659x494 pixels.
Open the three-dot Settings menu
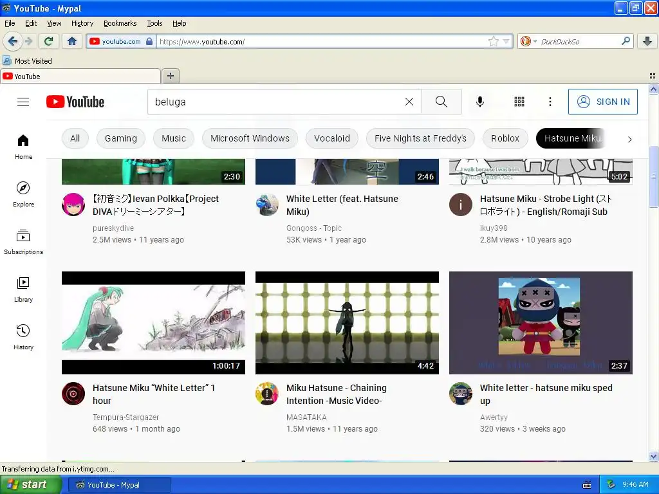550,102
